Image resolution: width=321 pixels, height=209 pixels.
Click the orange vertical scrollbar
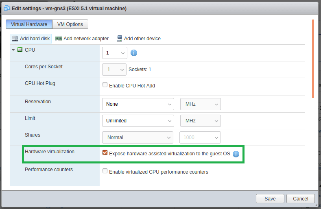tap(313, 59)
